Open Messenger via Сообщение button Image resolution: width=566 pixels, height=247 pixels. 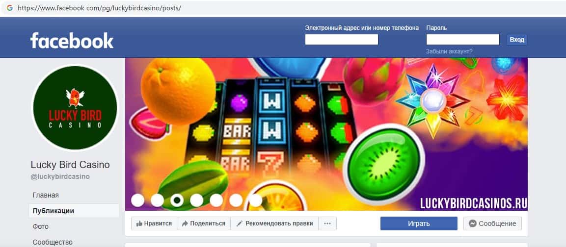tap(492, 223)
